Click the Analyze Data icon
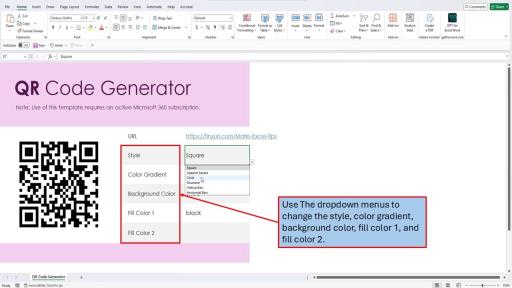The height and width of the screenshot is (288, 512). [x=409, y=22]
